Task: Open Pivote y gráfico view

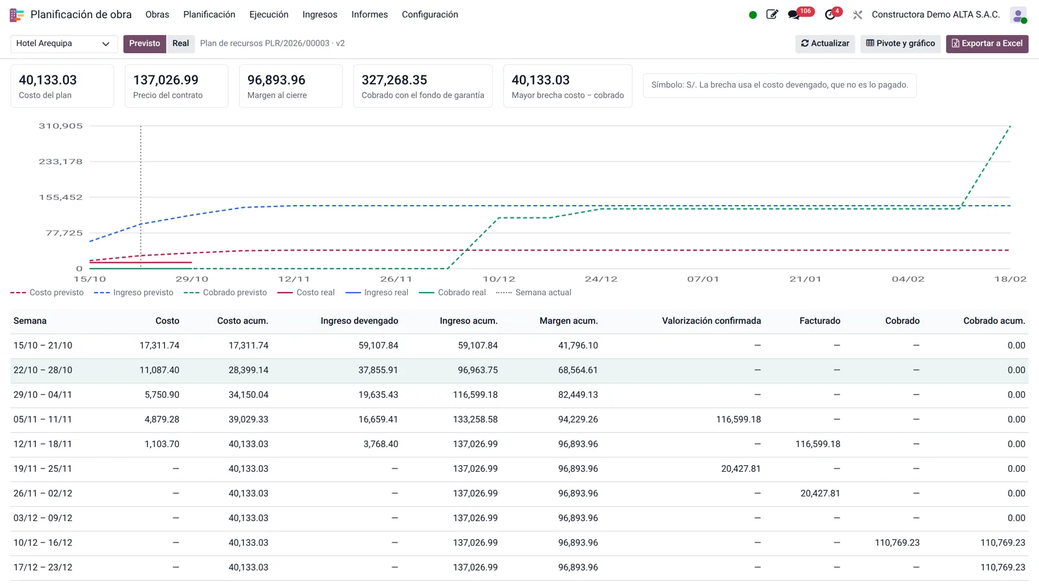Action: click(900, 43)
